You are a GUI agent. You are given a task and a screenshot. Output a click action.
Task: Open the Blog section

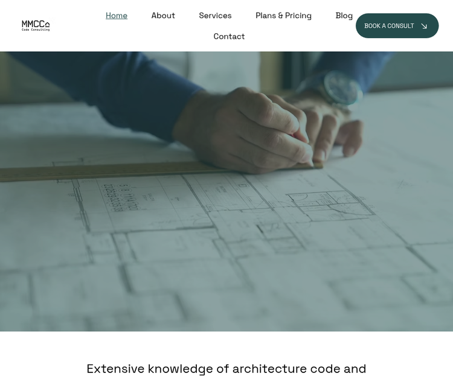(344, 16)
